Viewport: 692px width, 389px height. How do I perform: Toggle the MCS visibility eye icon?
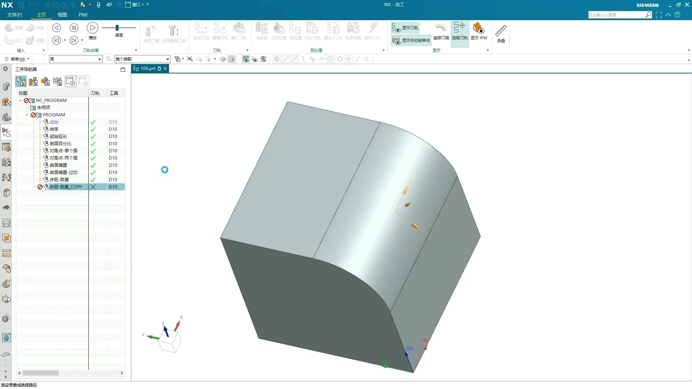point(246,59)
